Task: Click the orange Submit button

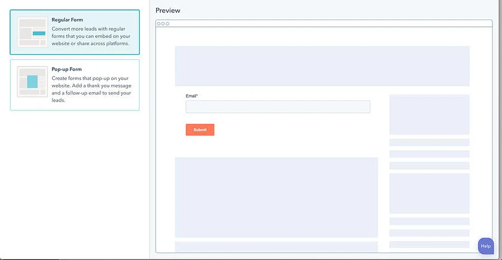Action: (200, 129)
